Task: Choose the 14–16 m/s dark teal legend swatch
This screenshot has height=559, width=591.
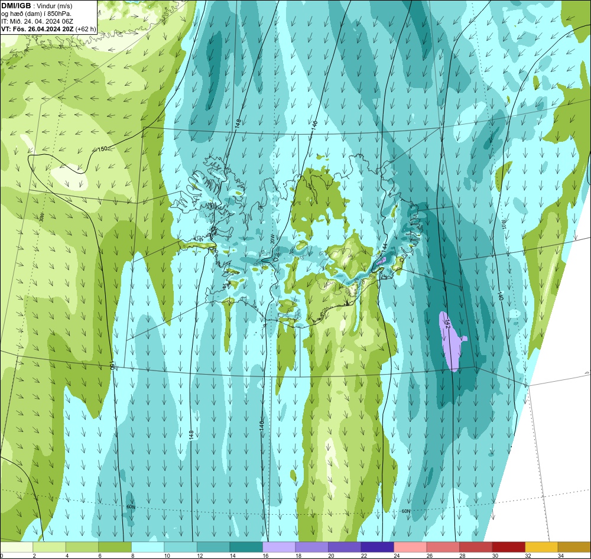Action: pos(246,547)
